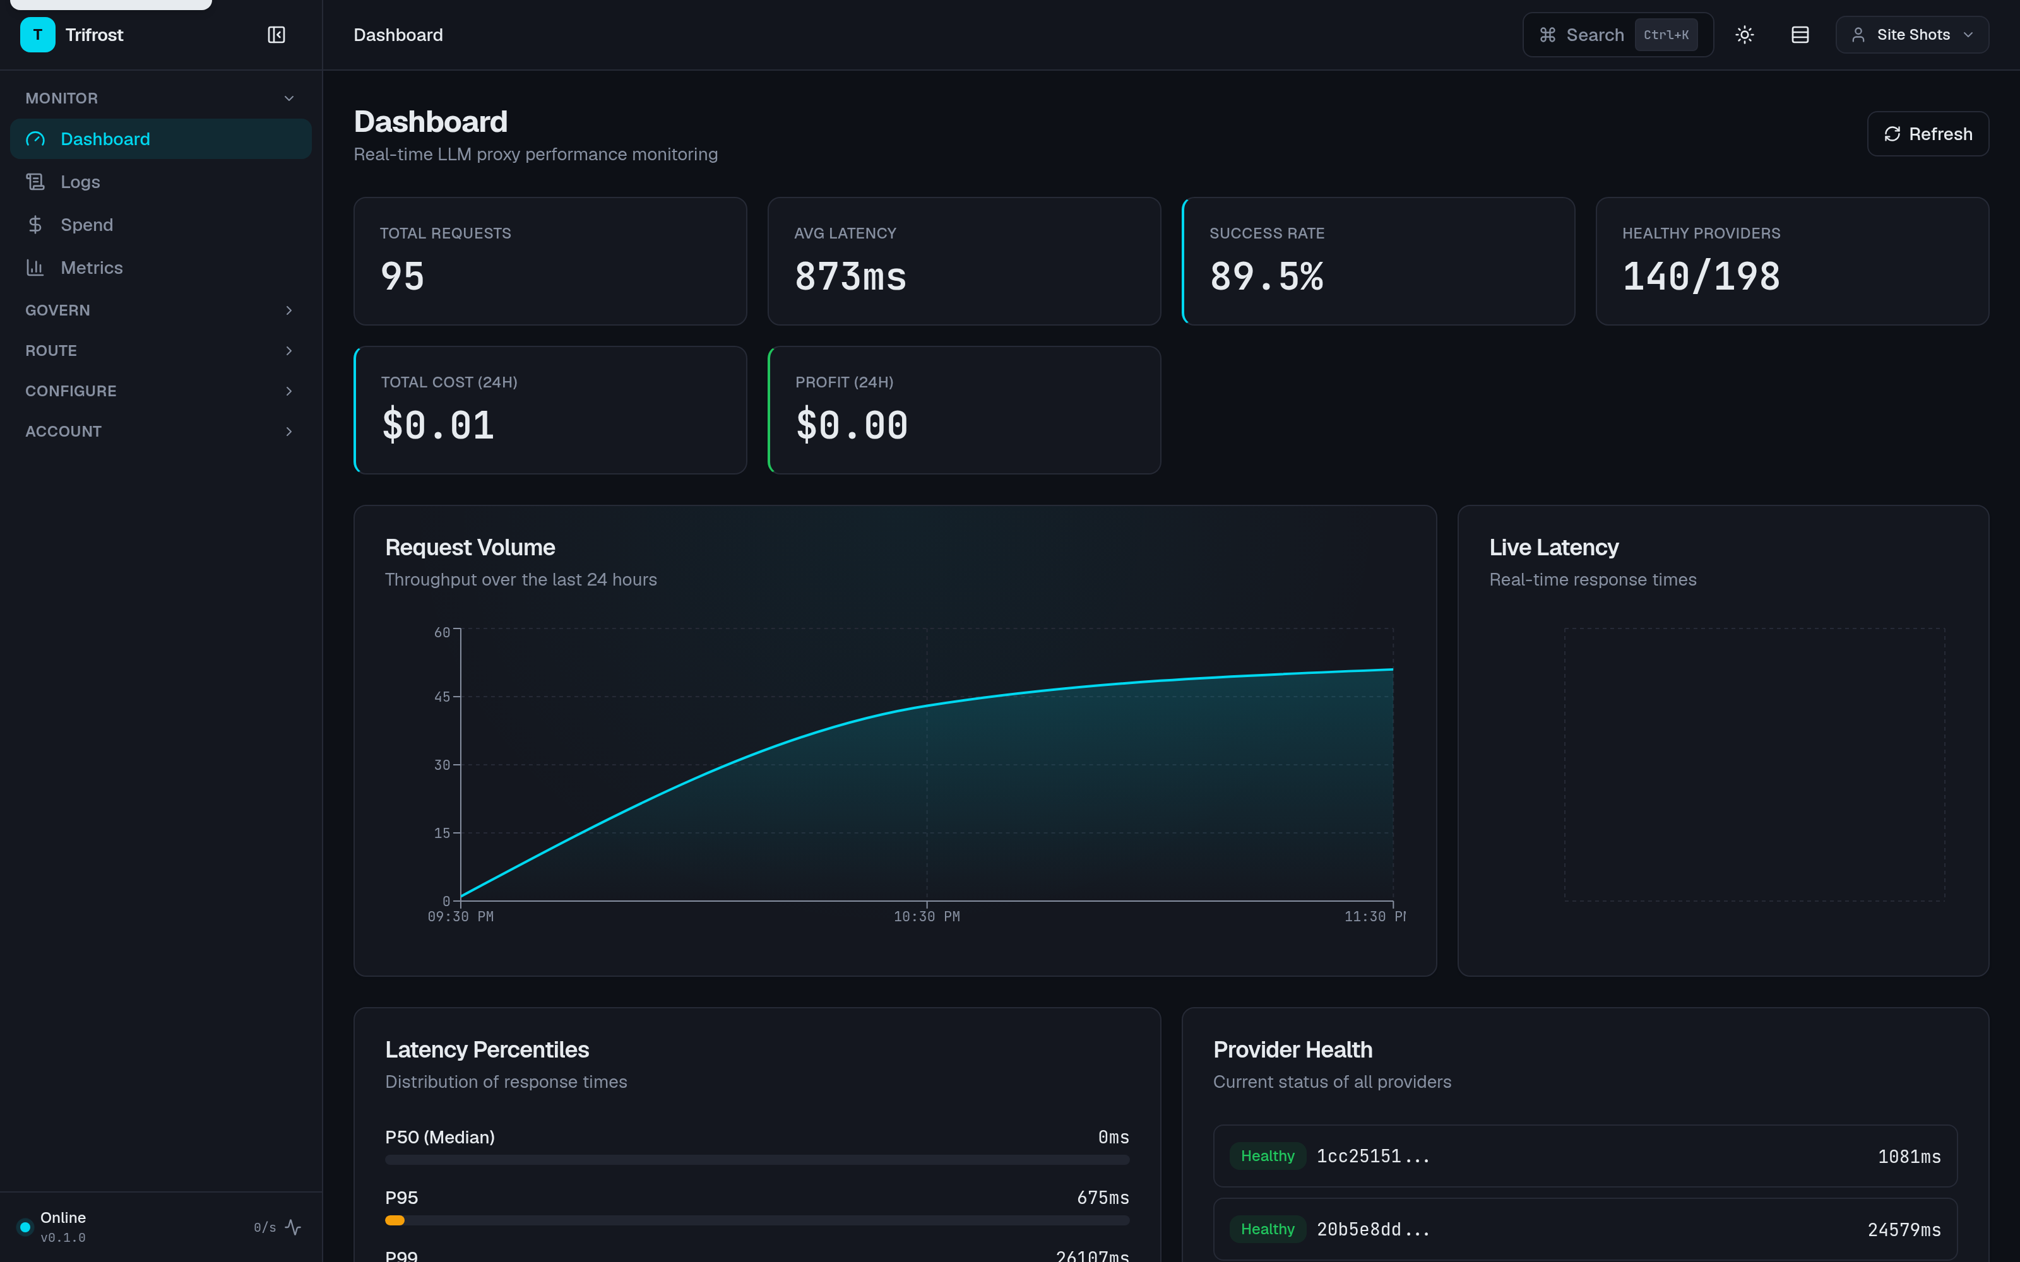The image size is (2020, 1262).
Task: Collapse the sidebar with panel icon
Action: tap(276, 35)
